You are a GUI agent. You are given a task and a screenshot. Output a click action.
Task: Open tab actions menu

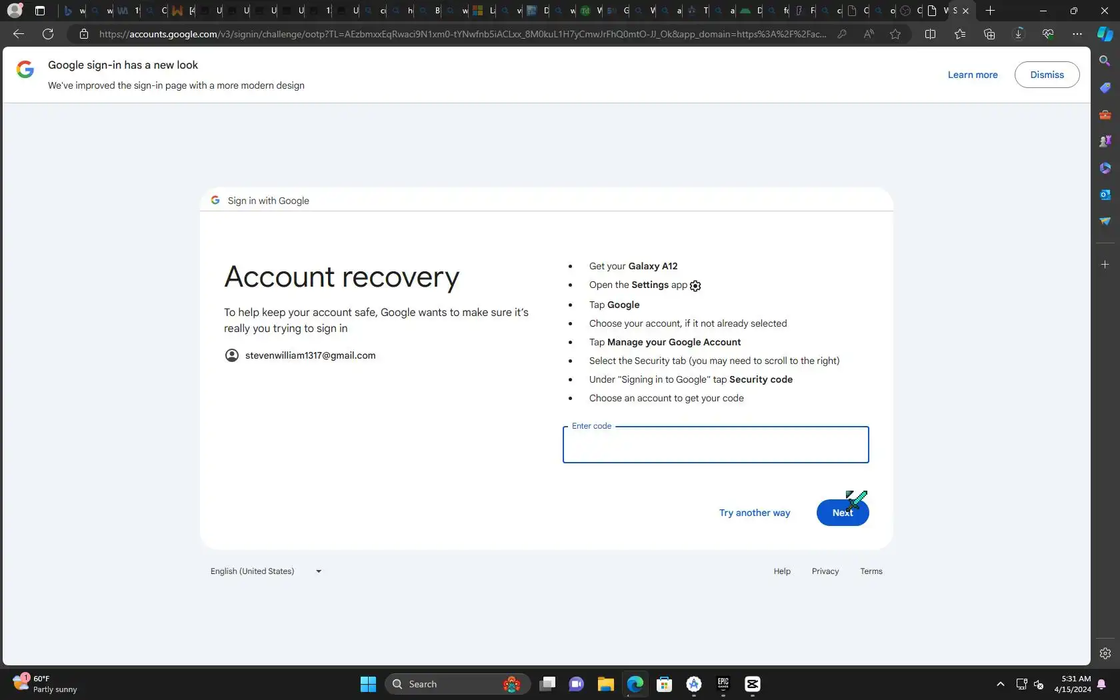pyautogui.click(x=40, y=11)
